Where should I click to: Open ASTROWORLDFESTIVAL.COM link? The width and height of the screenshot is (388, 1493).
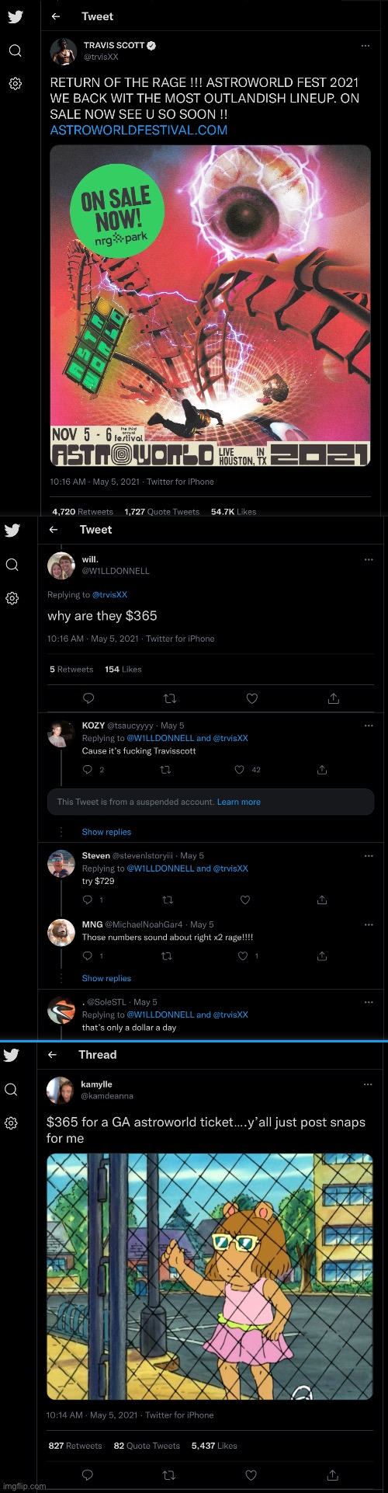[139, 130]
